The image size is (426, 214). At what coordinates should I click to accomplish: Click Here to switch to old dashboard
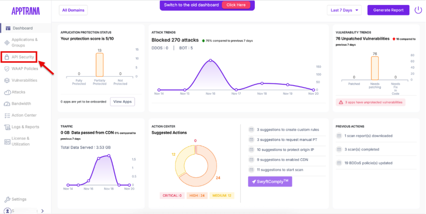[236, 5]
